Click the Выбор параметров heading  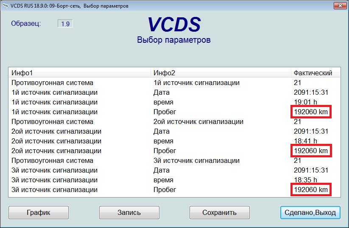[174, 40]
